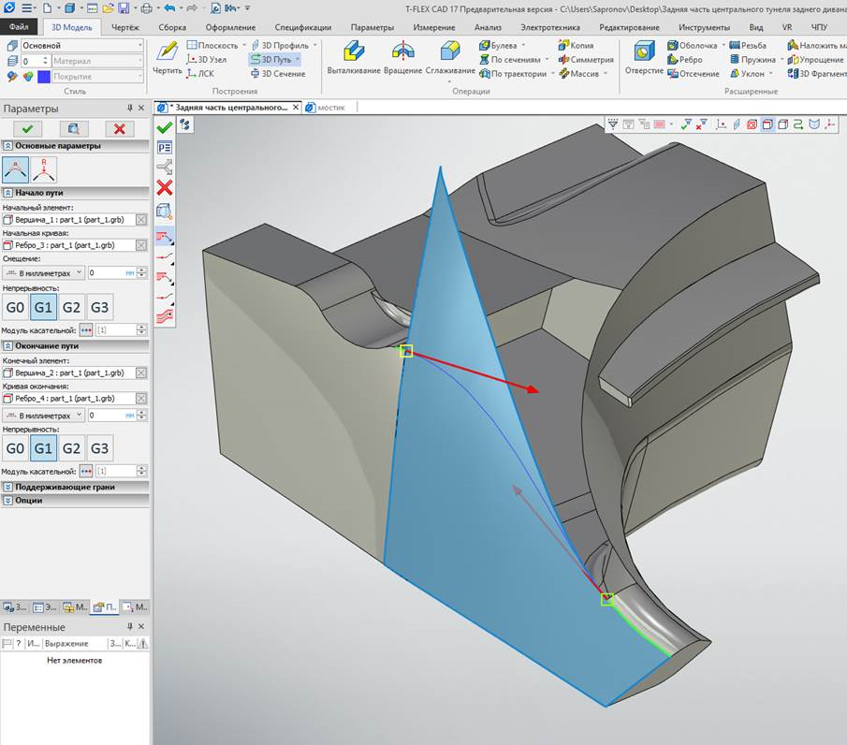Open the Чертёж ribbon tab
The height and width of the screenshot is (745, 847).
click(x=124, y=27)
